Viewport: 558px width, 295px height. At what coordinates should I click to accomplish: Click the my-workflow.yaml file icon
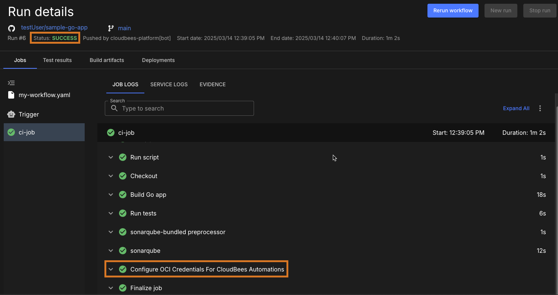11,95
